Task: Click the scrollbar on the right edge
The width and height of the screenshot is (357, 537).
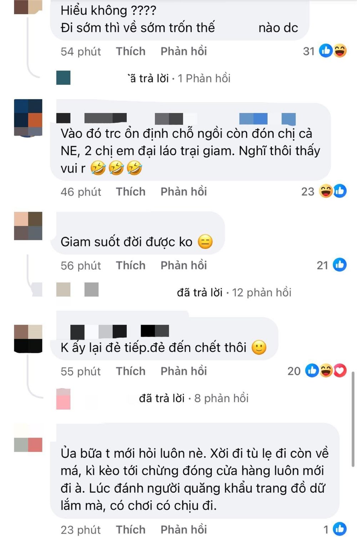Action: [x=353, y=419]
